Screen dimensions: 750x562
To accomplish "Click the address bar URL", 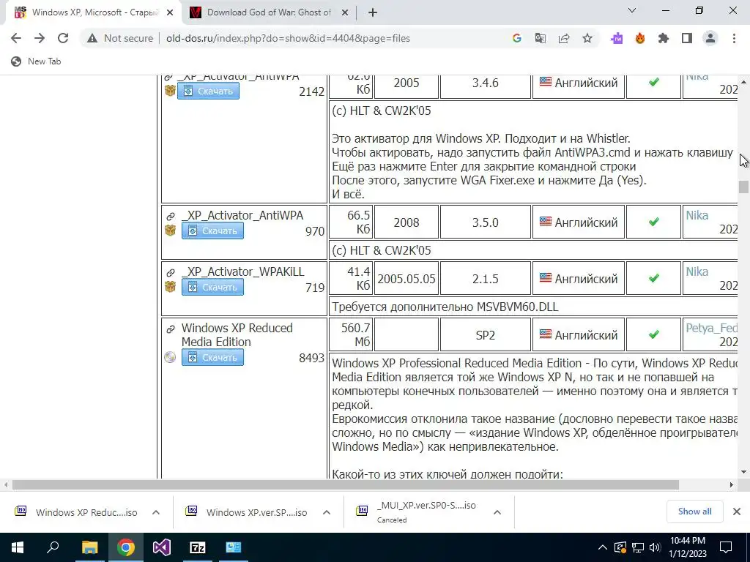I will [288, 38].
